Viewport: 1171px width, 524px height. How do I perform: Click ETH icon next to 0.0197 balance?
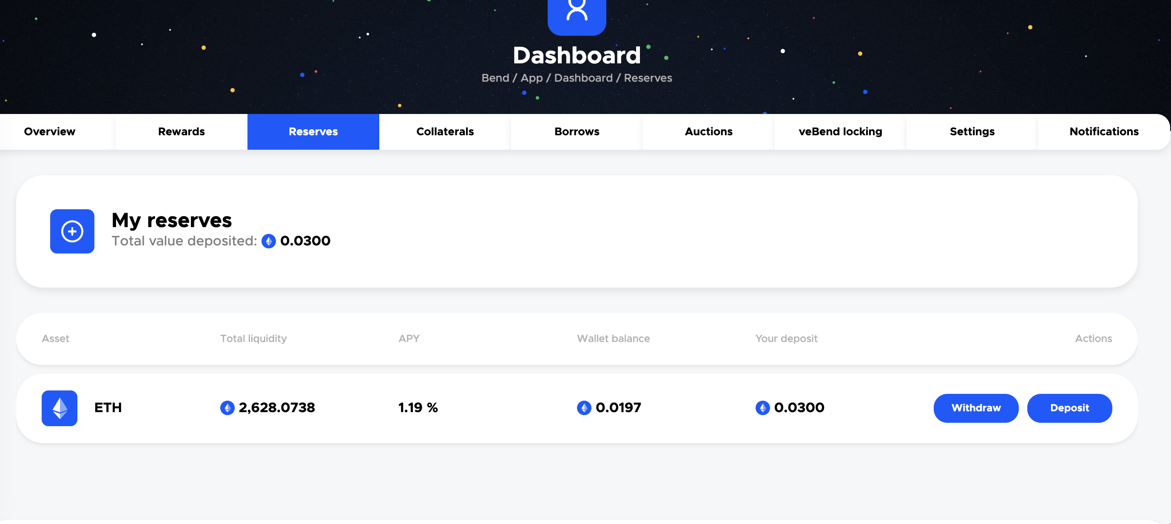coord(584,407)
